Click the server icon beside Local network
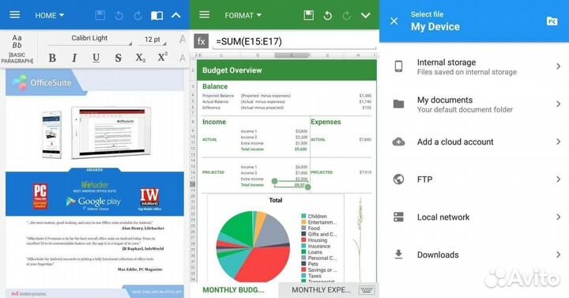This screenshot has width=569, height=298. tap(398, 217)
